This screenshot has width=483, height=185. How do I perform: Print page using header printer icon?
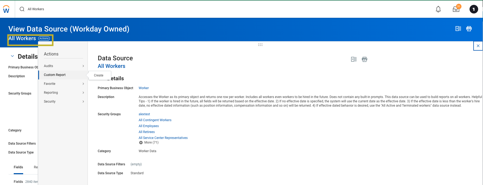469,29
